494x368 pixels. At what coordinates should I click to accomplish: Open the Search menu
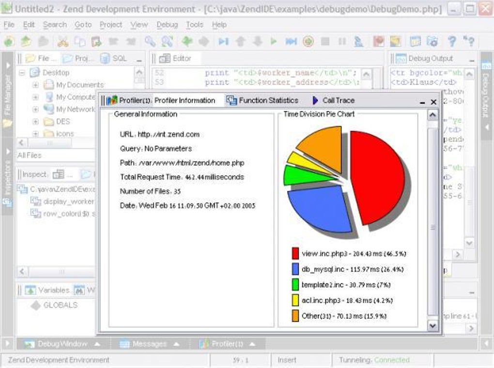[x=55, y=25]
